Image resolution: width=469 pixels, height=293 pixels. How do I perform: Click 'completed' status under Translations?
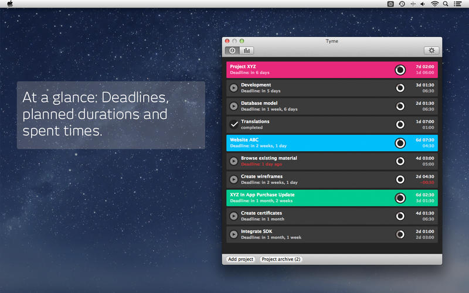(x=252, y=127)
